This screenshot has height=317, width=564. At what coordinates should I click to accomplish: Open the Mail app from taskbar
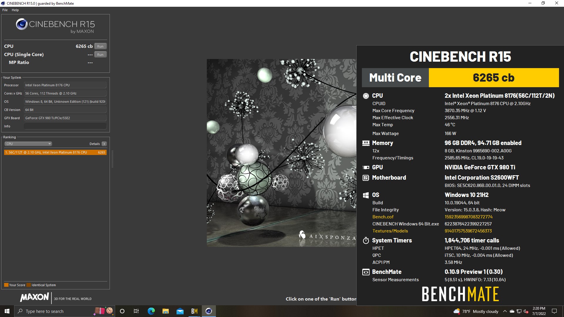(x=180, y=311)
